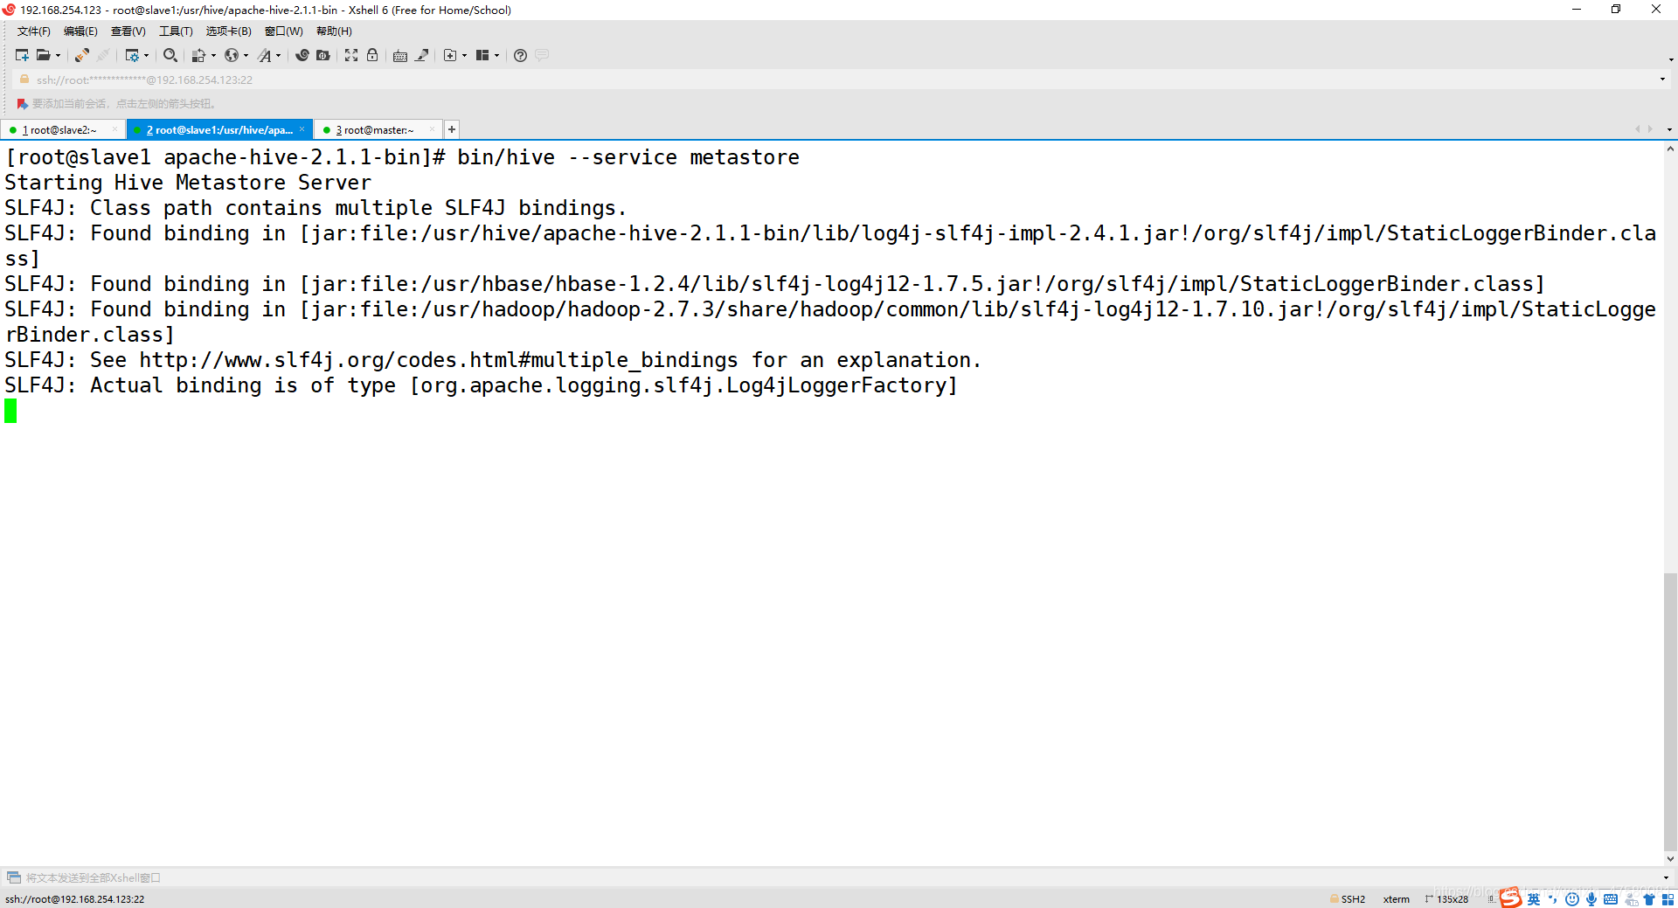Create a new session with the New icon
Image resolution: width=1678 pixels, height=908 pixels.
(x=22, y=55)
